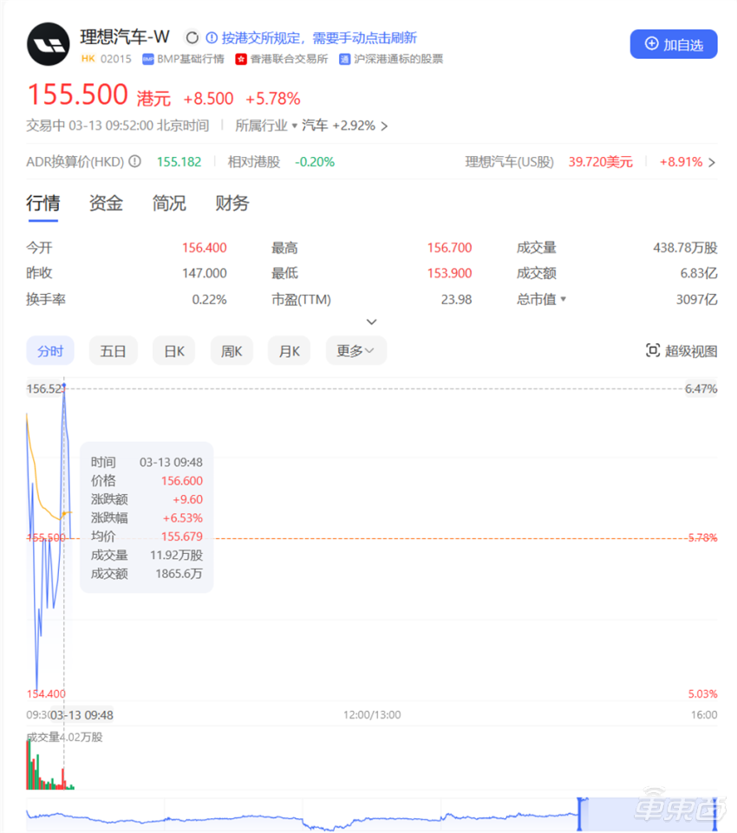Click the 总市值 value 3097亿
Screen dimensions: 737x833
tap(696, 300)
